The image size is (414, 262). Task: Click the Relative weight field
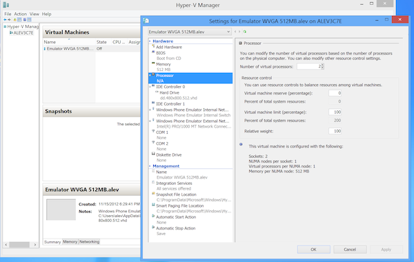(335, 131)
